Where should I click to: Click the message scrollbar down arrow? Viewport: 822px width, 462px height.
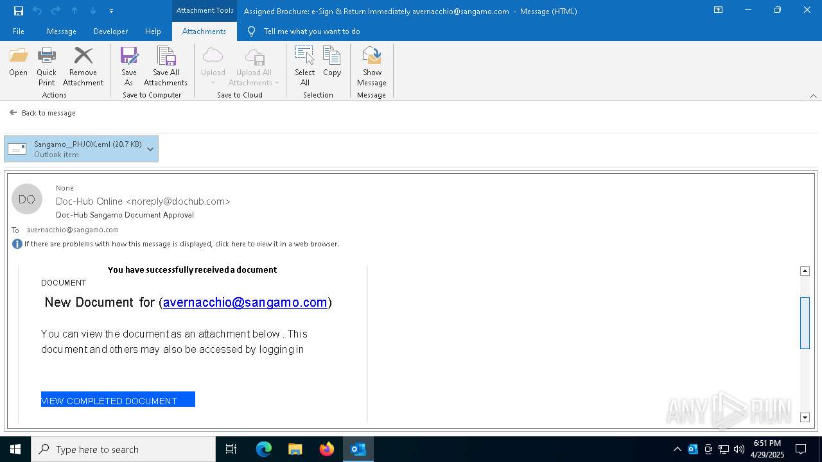[805, 418]
